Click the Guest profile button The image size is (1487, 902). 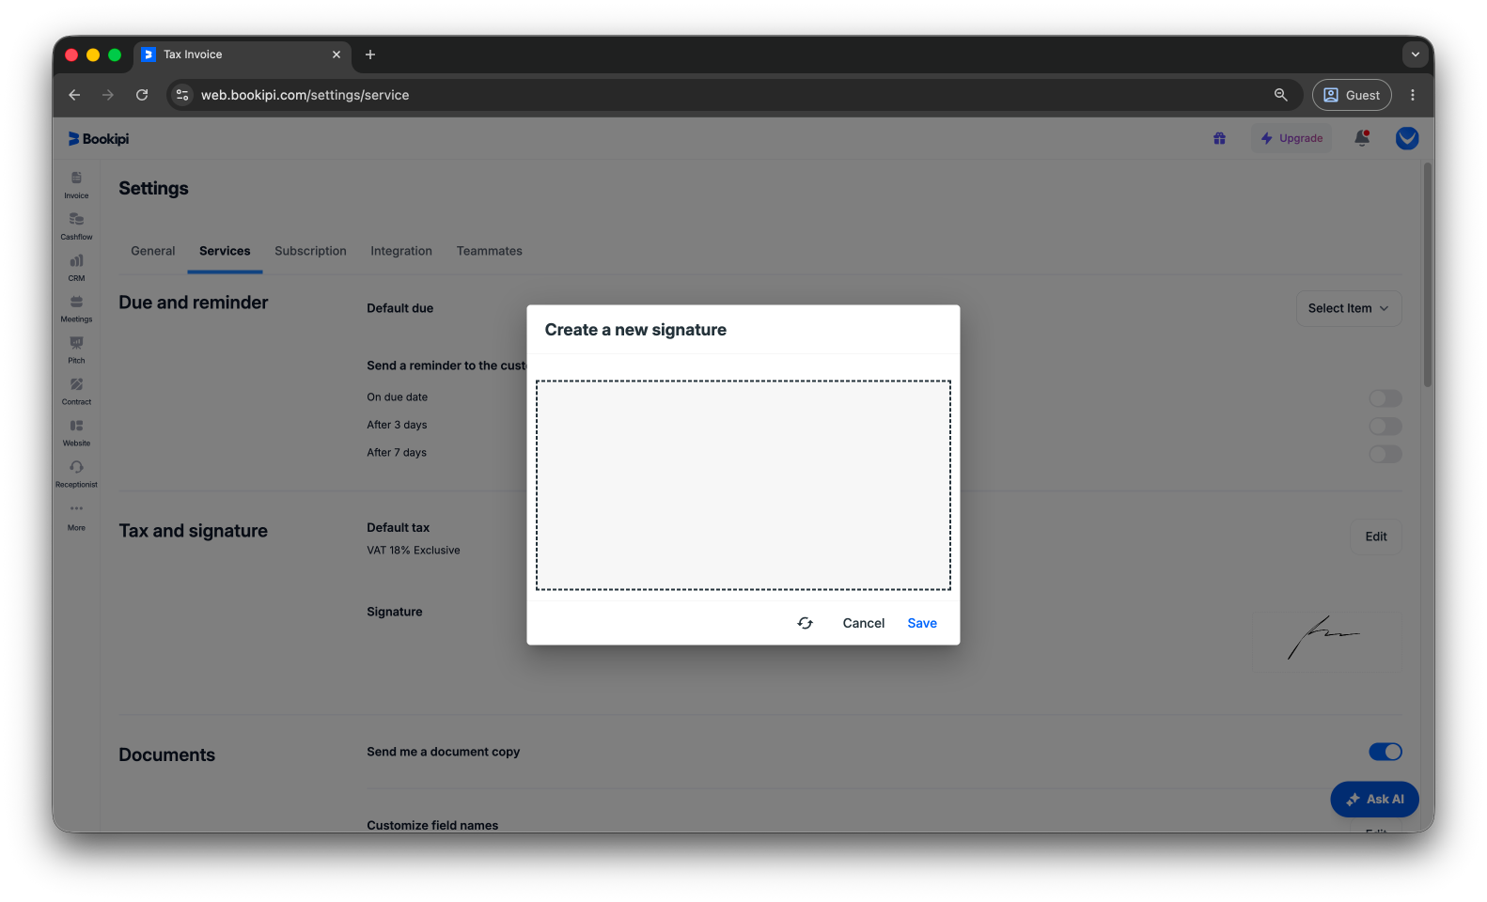click(x=1352, y=95)
